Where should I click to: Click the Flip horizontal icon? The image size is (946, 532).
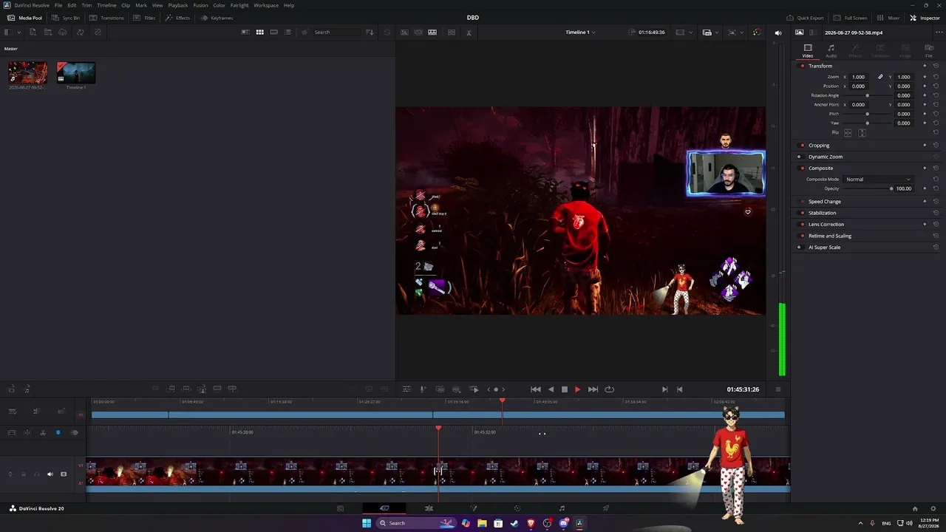coord(848,133)
